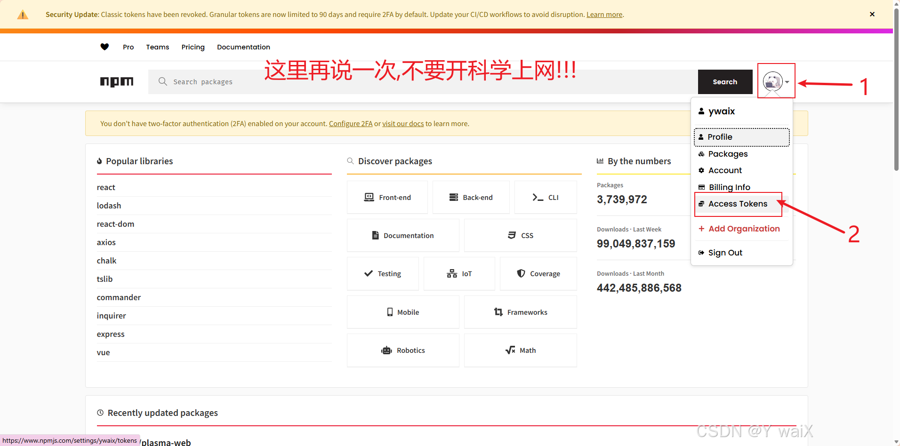Open the tslib library link
The width and height of the screenshot is (900, 446).
pyautogui.click(x=104, y=279)
